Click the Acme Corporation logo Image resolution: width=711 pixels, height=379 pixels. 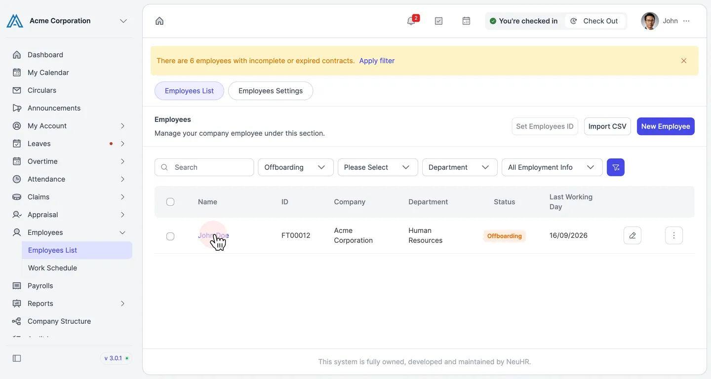point(15,21)
